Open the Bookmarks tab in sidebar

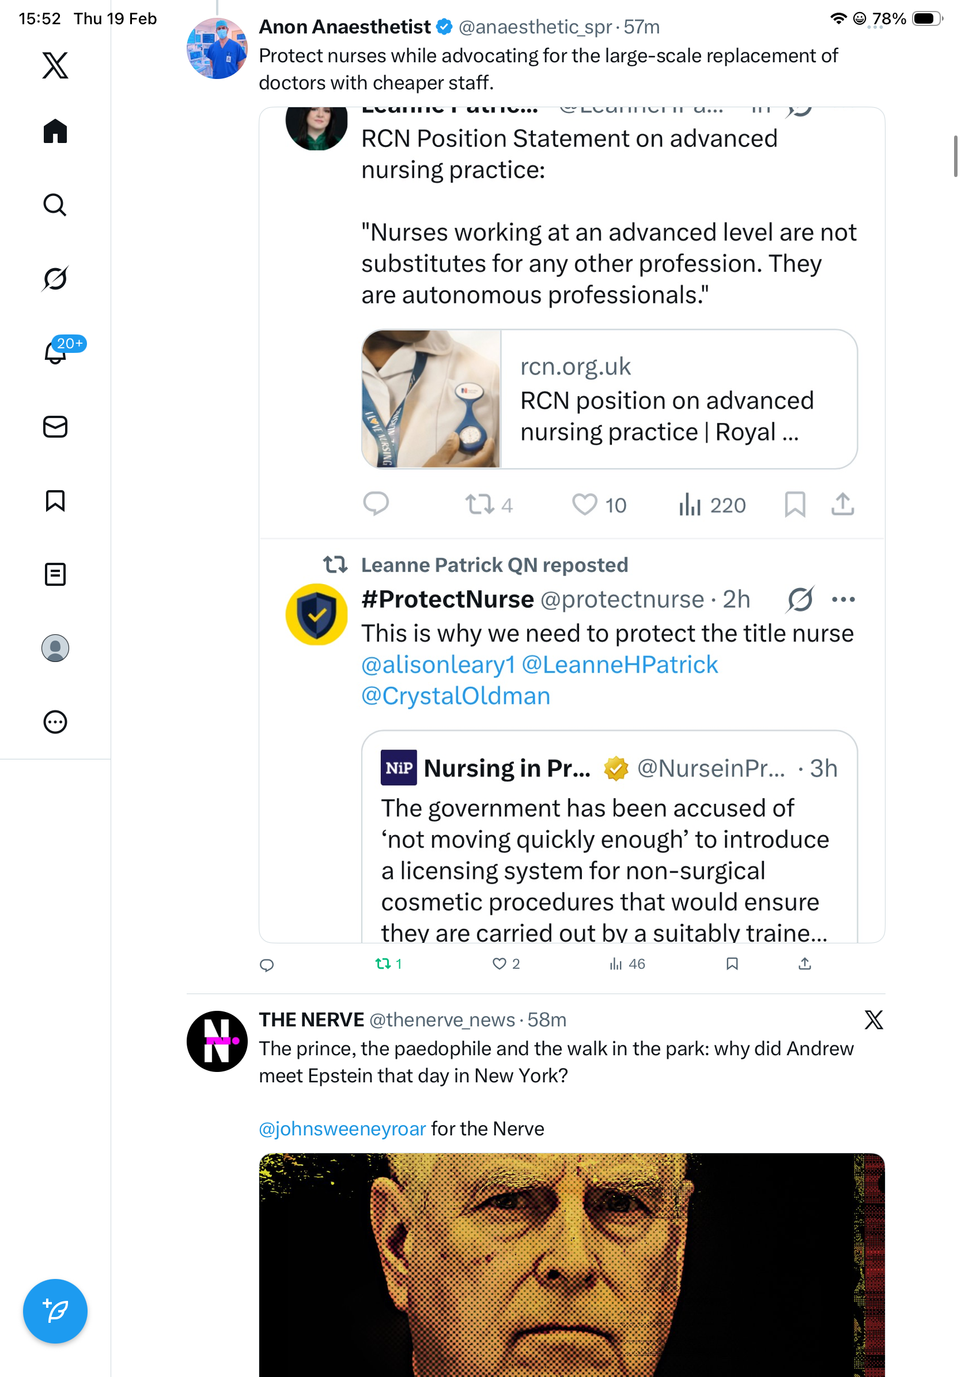coord(55,500)
